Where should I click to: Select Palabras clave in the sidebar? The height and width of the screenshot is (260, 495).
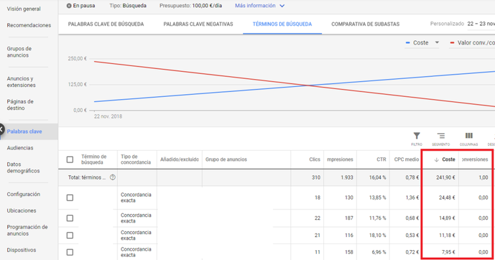(x=24, y=132)
